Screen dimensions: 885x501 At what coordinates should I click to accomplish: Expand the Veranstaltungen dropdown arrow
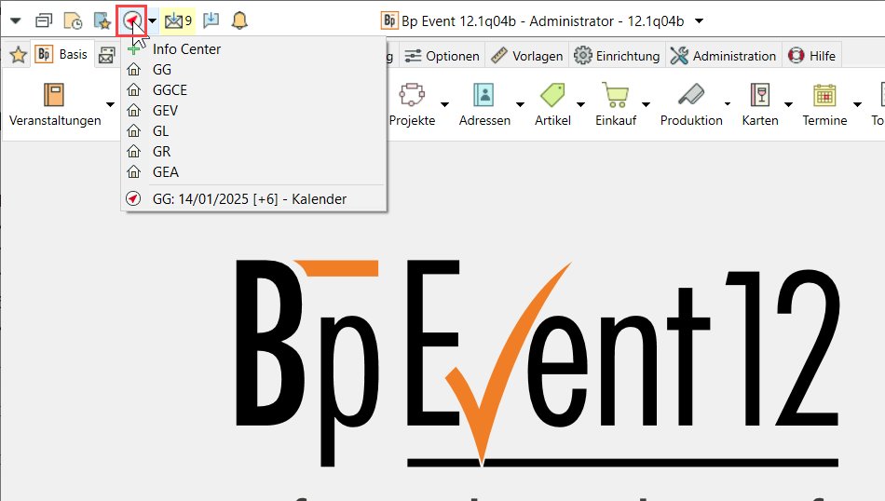pyautogui.click(x=110, y=103)
